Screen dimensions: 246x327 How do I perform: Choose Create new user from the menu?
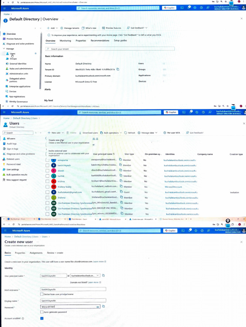click(69, 141)
